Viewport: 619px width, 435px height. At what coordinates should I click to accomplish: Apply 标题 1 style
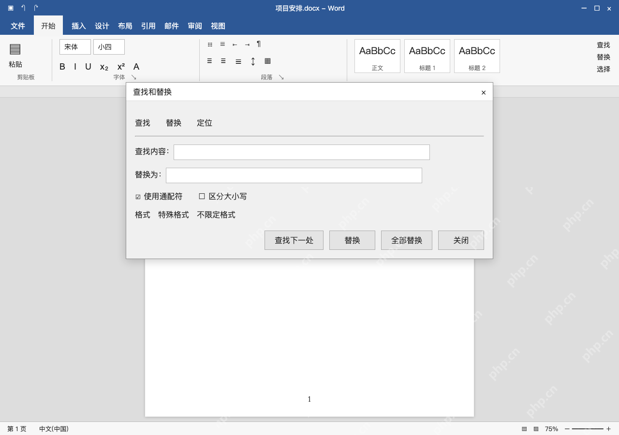[x=427, y=56]
